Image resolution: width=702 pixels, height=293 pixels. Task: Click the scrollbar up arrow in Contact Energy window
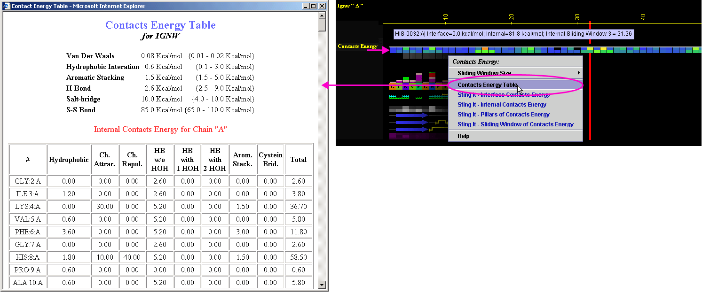322,15
